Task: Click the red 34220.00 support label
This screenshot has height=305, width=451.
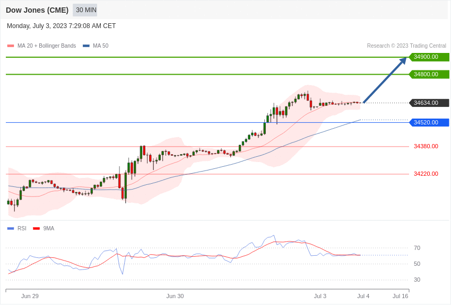Action: [426, 174]
